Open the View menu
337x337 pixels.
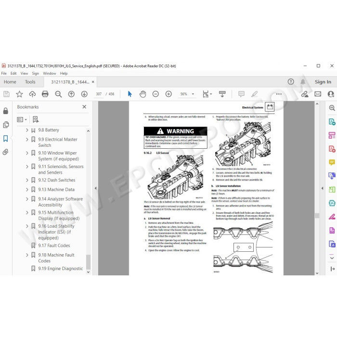coord(24,73)
